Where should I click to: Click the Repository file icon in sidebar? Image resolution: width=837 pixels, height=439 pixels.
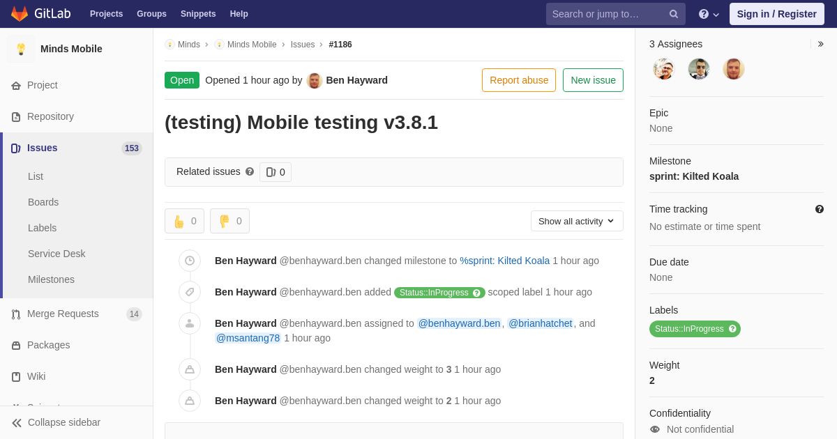16,116
